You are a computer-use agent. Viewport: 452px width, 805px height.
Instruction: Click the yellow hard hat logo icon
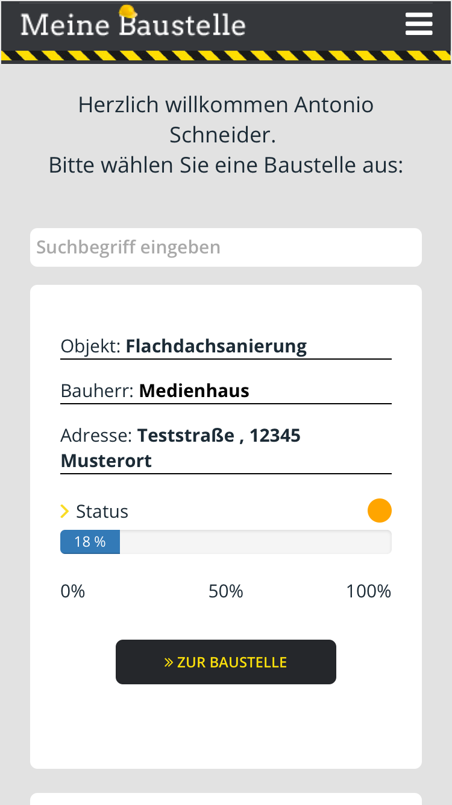128,12
